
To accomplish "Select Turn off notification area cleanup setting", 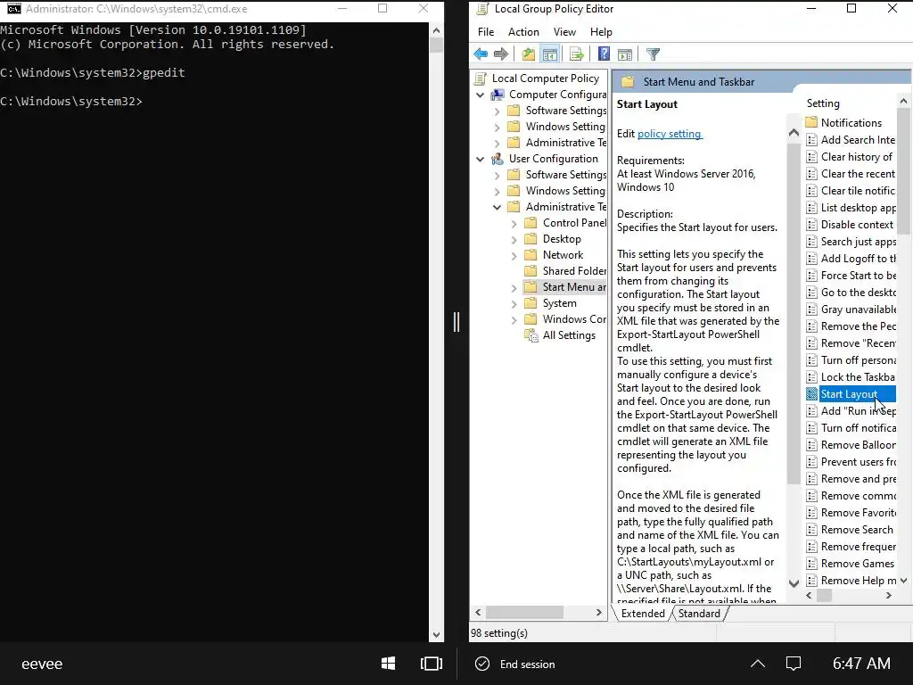I will click(851, 427).
